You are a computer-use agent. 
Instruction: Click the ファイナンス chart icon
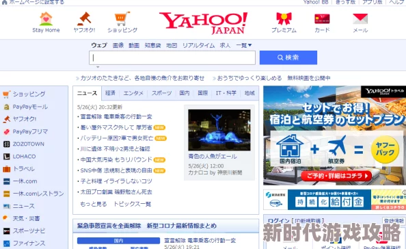coord(6,244)
